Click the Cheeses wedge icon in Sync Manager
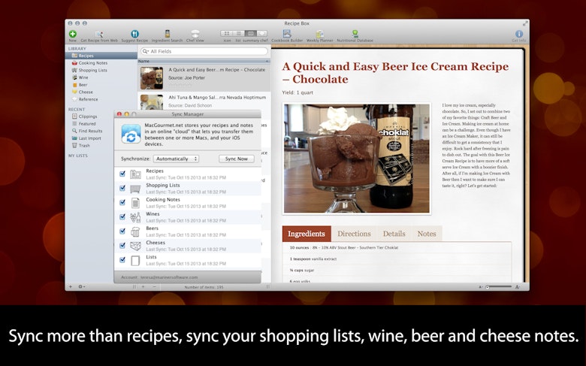 135,246
